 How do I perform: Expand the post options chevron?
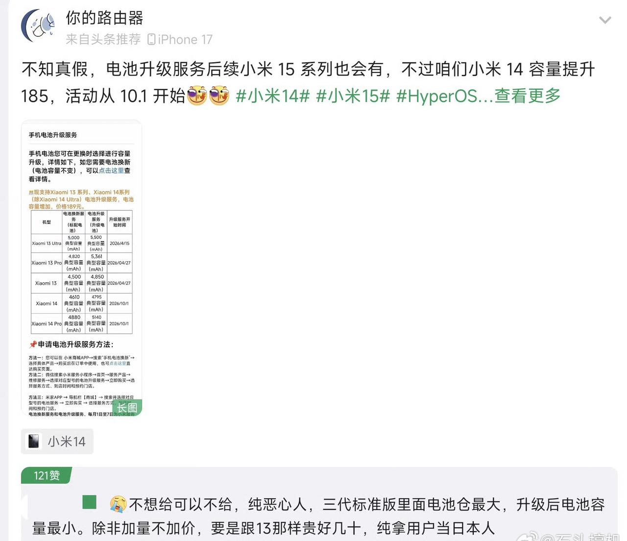(605, 20)
